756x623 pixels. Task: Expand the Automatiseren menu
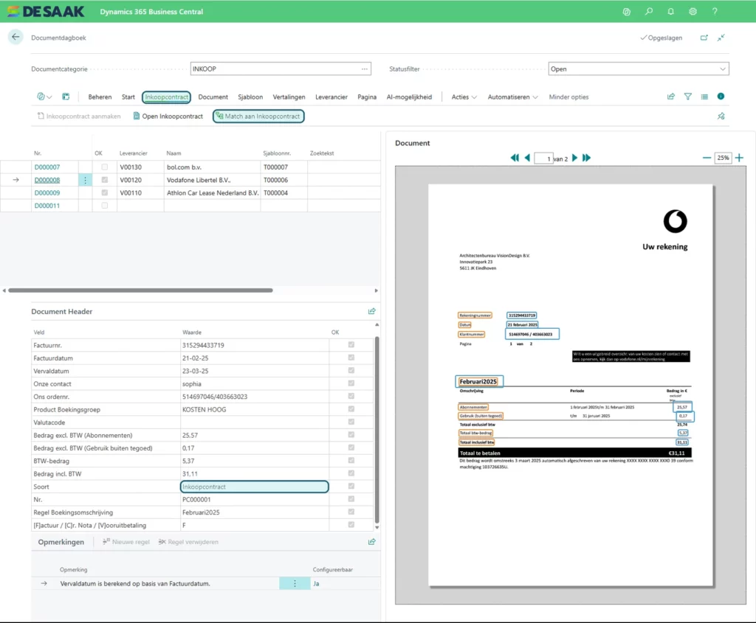coord(512,97)
